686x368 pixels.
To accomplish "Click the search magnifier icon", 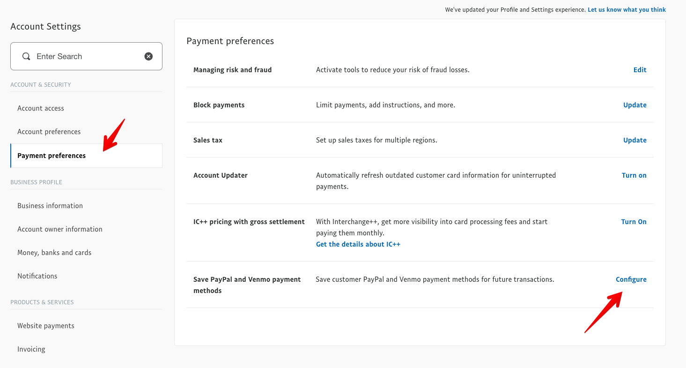I will (26, 56).
